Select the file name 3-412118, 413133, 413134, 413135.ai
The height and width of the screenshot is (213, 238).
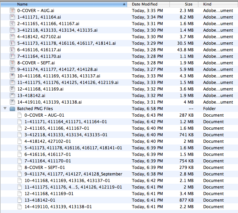[57, 30]
